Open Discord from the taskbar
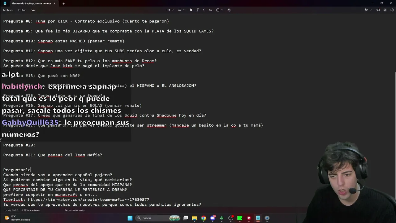 [x=213, y=218]
